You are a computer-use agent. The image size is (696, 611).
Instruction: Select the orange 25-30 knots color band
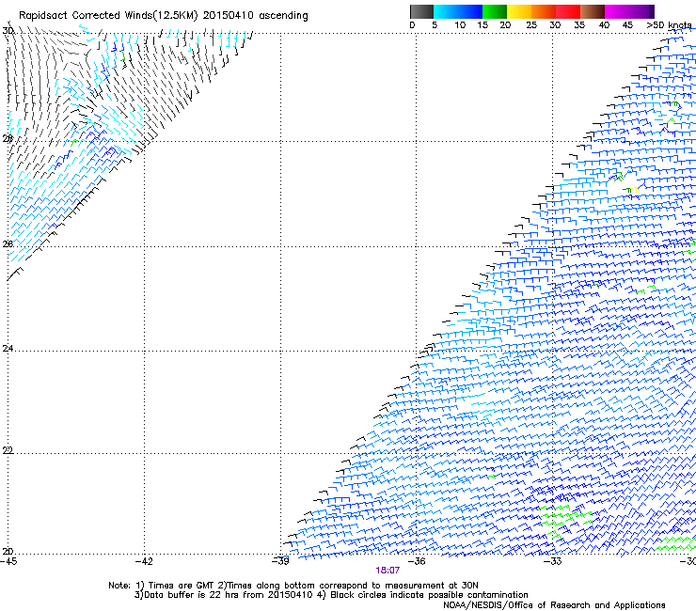(544, 11)
